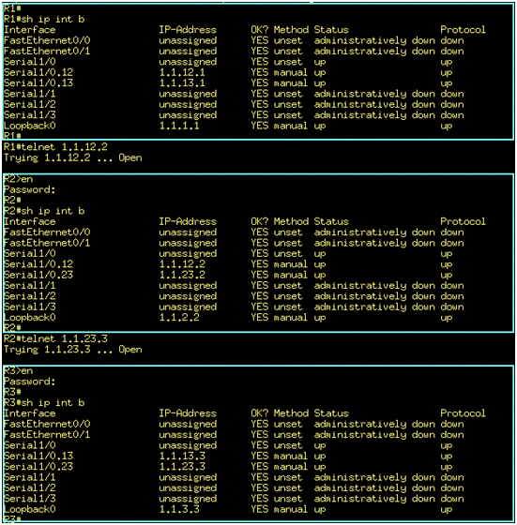Image resolution: width=517 pixels, height=525 pixels.
Task: Click Serial1/0.23 interface name in R3 table
Action: [x=38, y=467]
